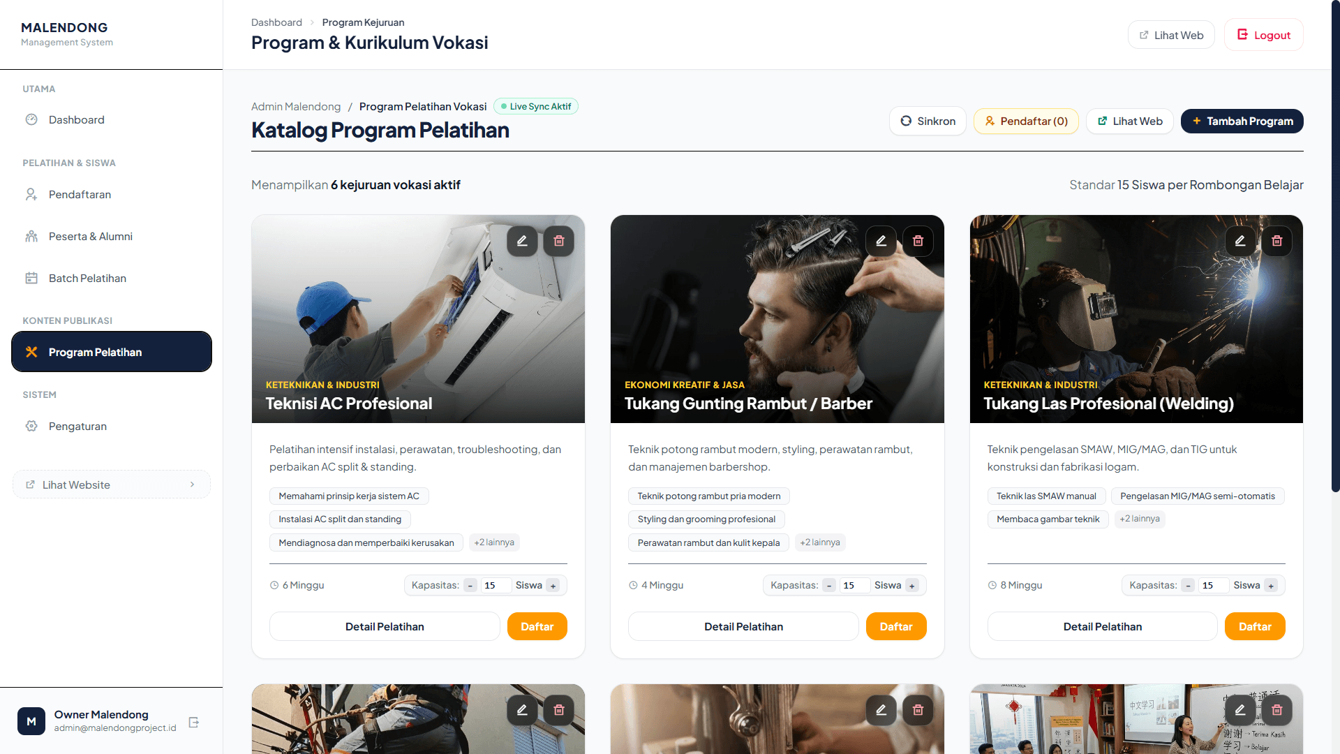Decrease capacity for Tukang Gunting Rambut

(829, 586)
